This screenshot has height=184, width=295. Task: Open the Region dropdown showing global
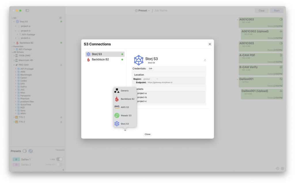150,79
